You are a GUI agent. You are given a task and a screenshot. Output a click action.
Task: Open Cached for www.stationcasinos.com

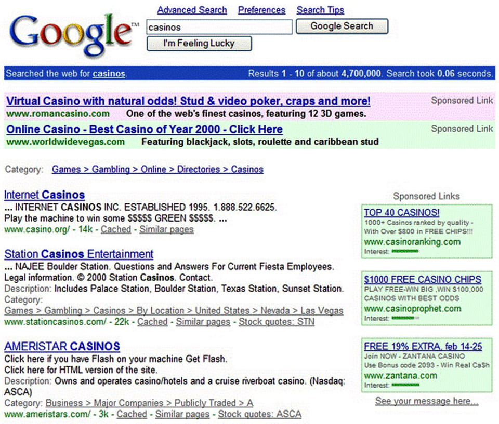(152, 322)
